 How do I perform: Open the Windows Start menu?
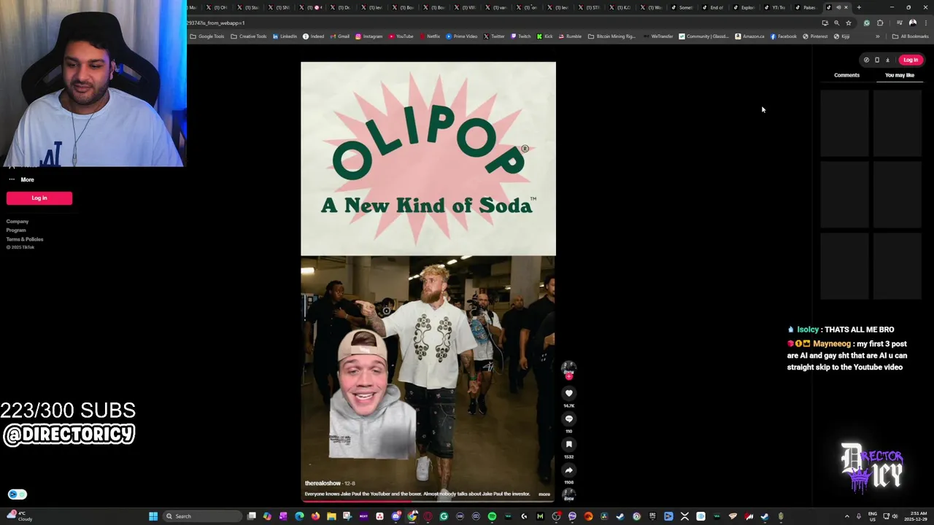[153, 516]
